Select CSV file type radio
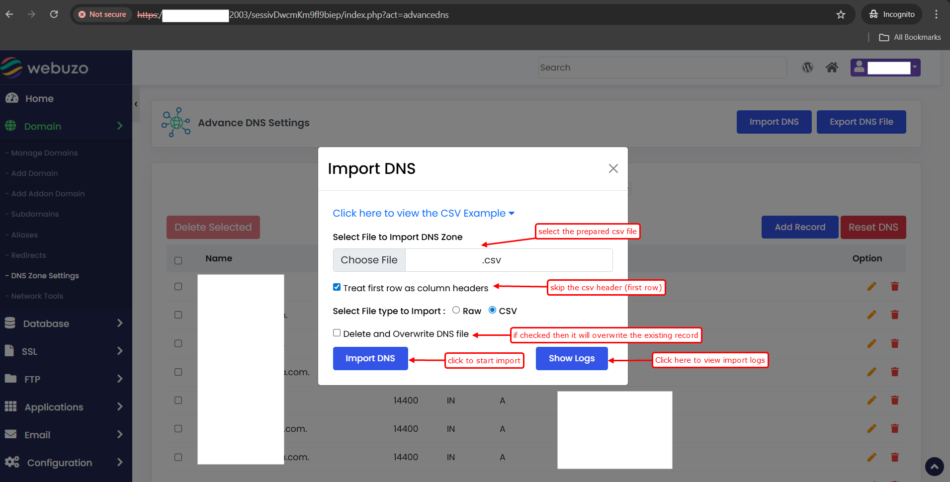The width and height of the screenshot is (950, 482). point(492,310)
